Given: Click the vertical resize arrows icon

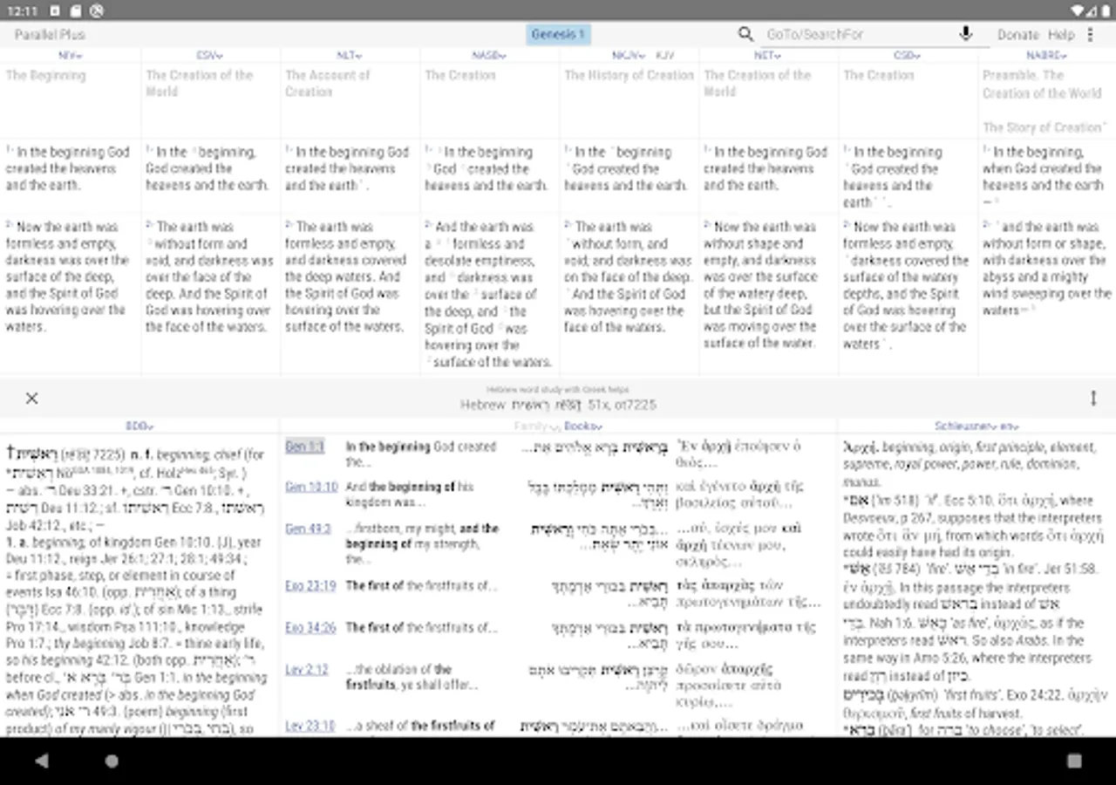Looking at the screenshot, I should (x=1093, y=398).
